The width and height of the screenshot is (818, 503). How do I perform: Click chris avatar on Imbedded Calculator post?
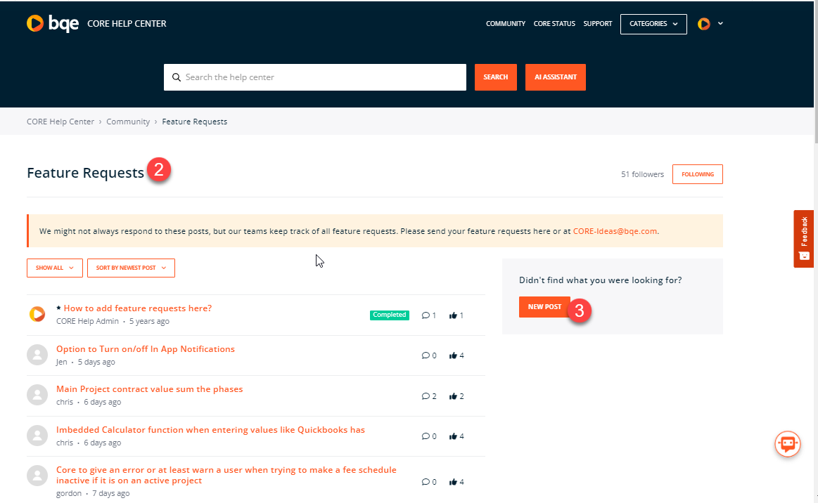(x=37, y=436)
